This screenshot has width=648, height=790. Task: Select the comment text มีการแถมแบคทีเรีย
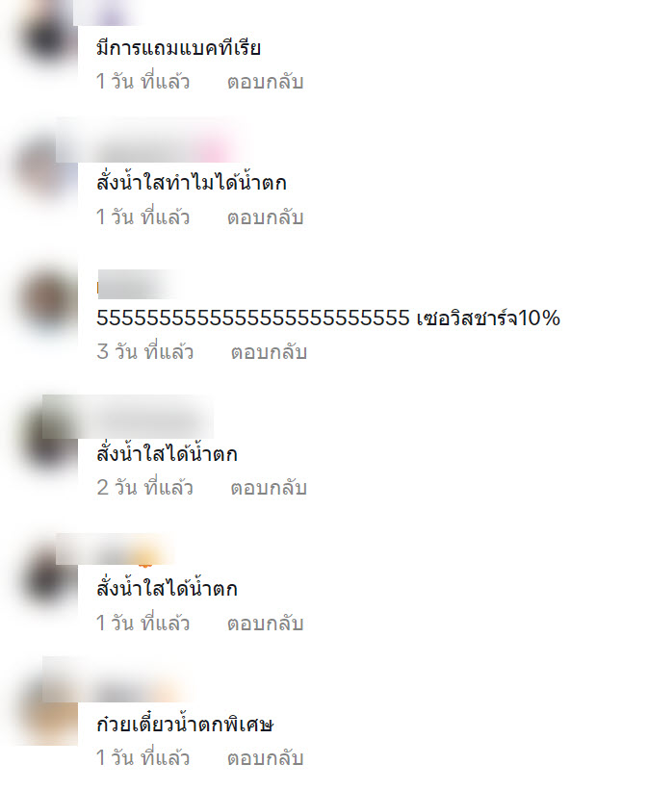tap(178, 48)
